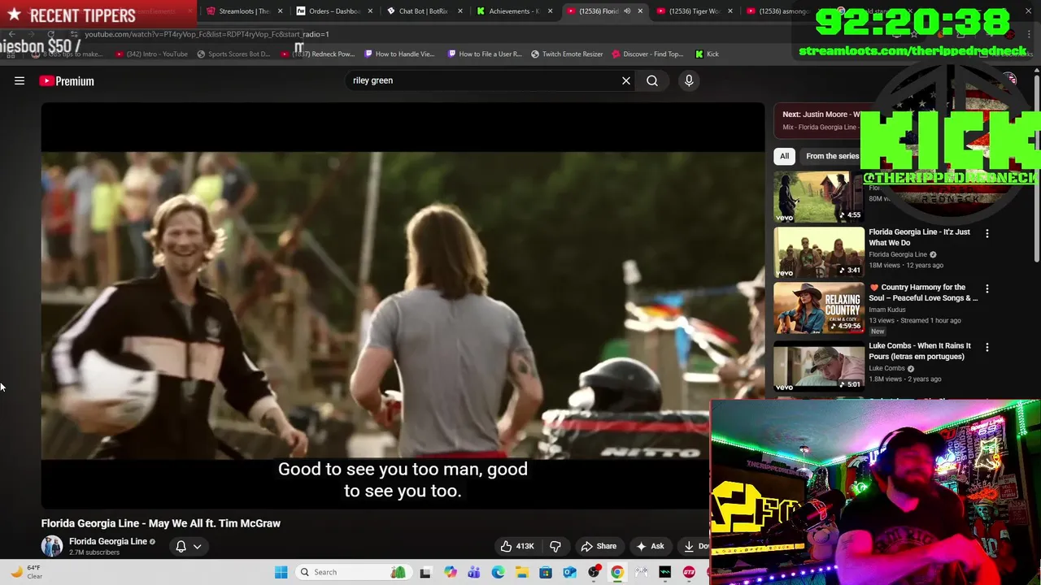The height and width of the screenshot is (585, 1041).
Task: Open the YouTube hamburger guide menu
Action: point(20,80)
